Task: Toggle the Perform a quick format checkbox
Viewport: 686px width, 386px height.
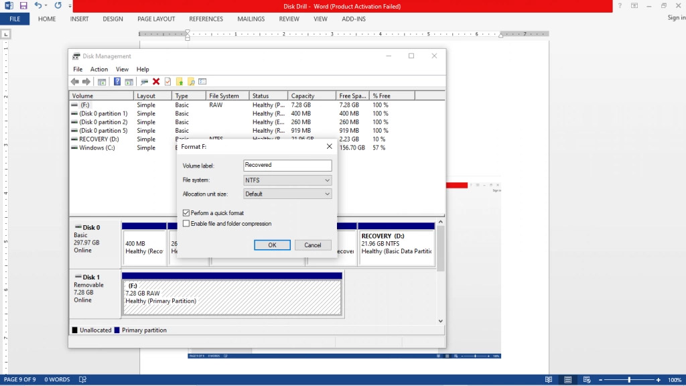Action: tap(186, 213)
